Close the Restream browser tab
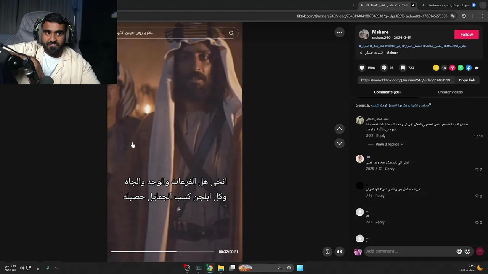The width and height of the screenshot is (488, 274). point(422,5)
